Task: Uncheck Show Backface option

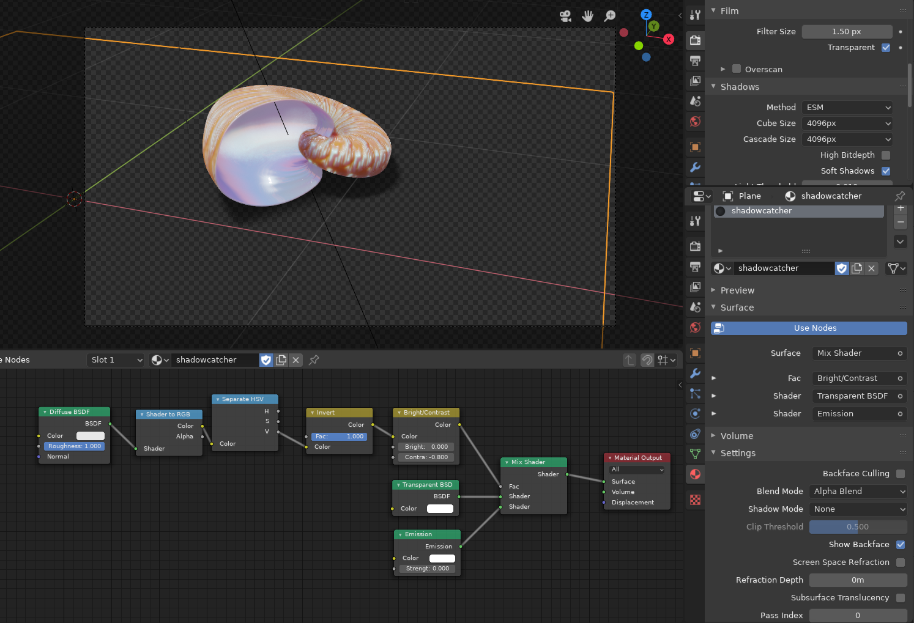Action: pyautogui.click(x=901, y=545)
